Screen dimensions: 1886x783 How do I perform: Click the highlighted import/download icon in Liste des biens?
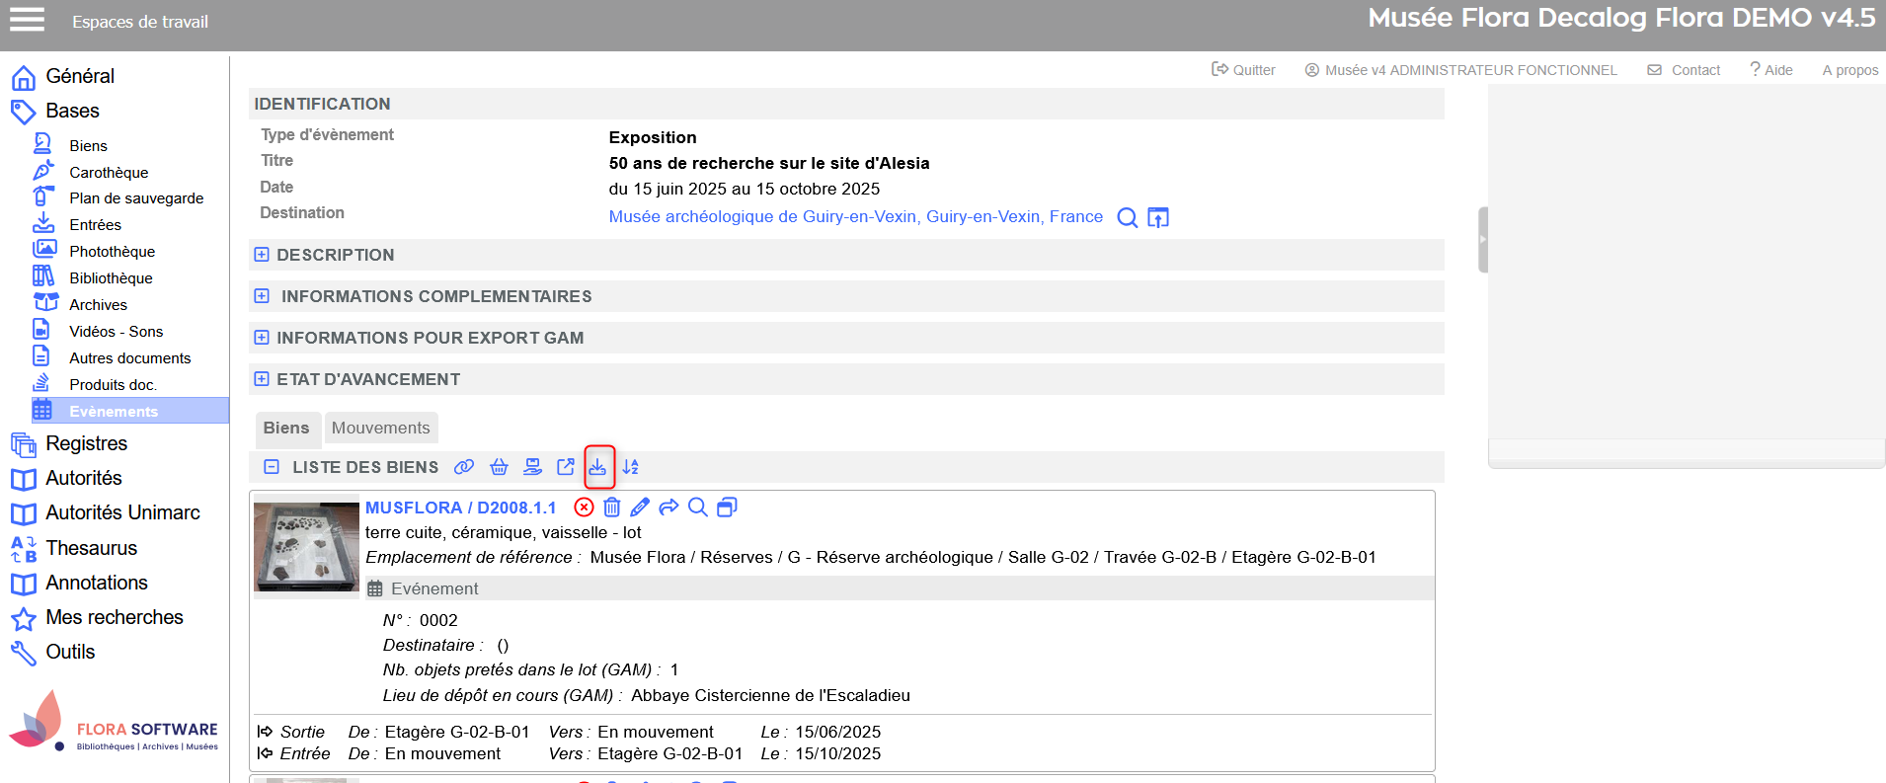(598, 467)
